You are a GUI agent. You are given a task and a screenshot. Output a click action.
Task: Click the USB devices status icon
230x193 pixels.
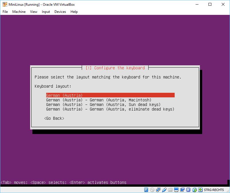click(x=164, y=190)
